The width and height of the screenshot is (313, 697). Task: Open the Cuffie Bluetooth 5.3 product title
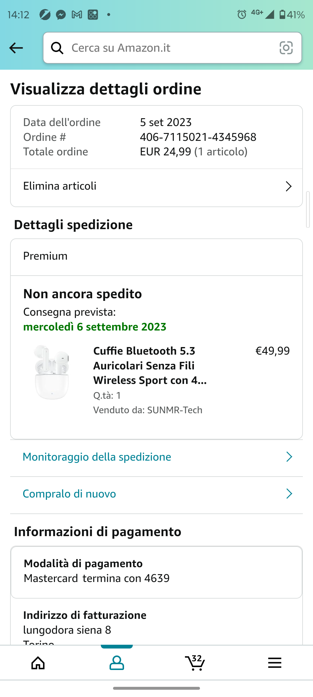point(150,365)
